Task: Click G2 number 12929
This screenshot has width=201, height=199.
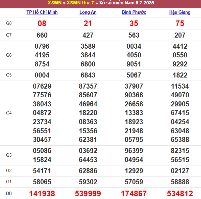Action: click(134, 171)
